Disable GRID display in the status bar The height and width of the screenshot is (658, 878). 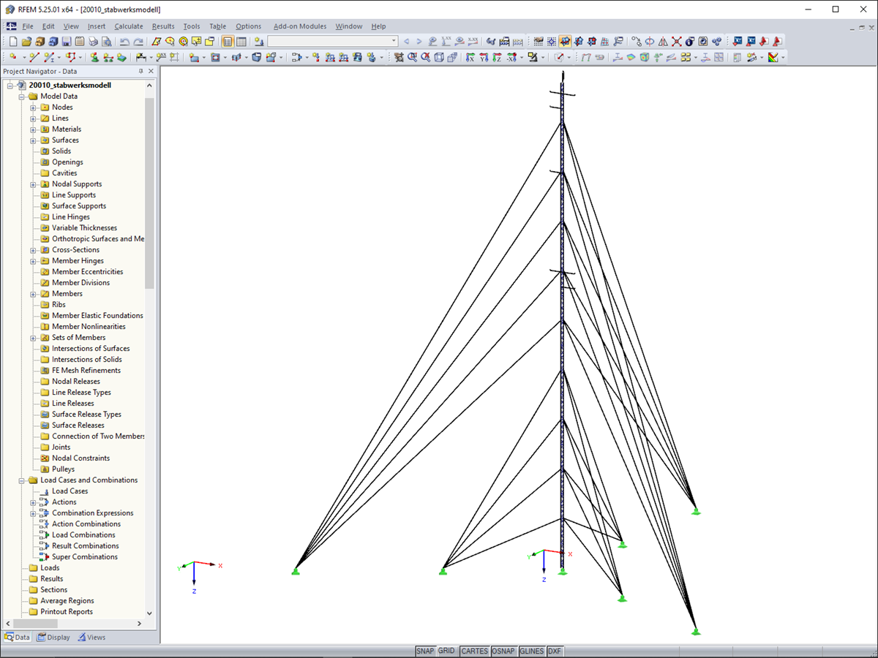446,651
